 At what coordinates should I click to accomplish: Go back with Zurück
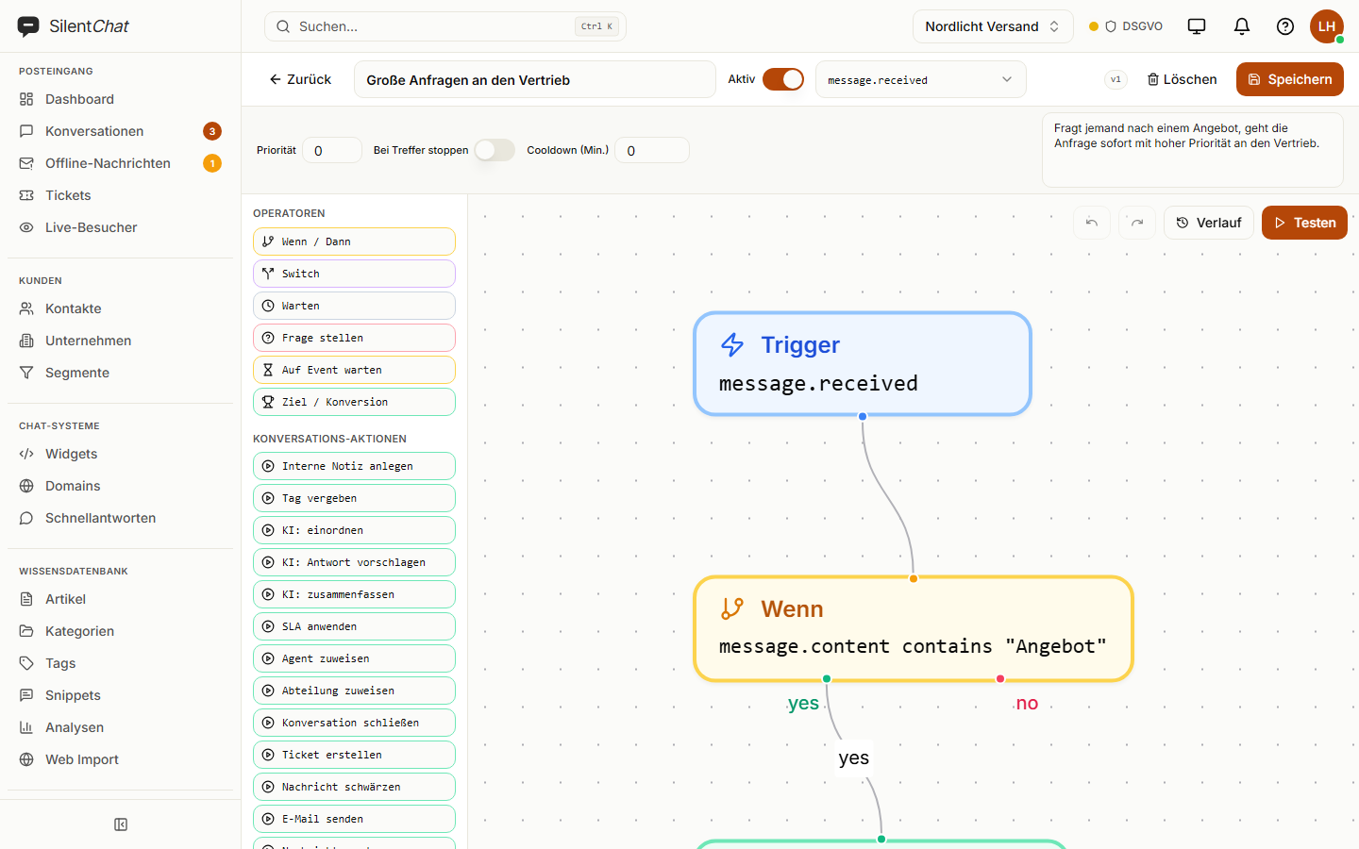[300, 79]
